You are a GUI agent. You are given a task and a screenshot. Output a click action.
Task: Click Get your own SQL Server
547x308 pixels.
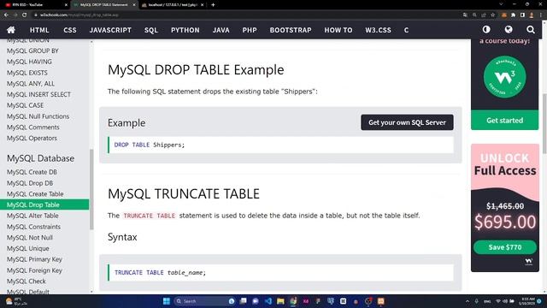407,122
